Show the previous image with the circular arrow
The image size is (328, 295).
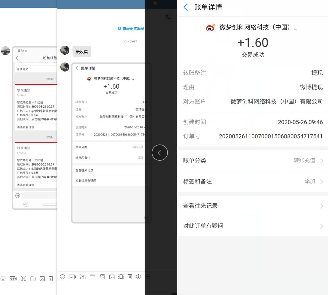click(x=159, y=153)
